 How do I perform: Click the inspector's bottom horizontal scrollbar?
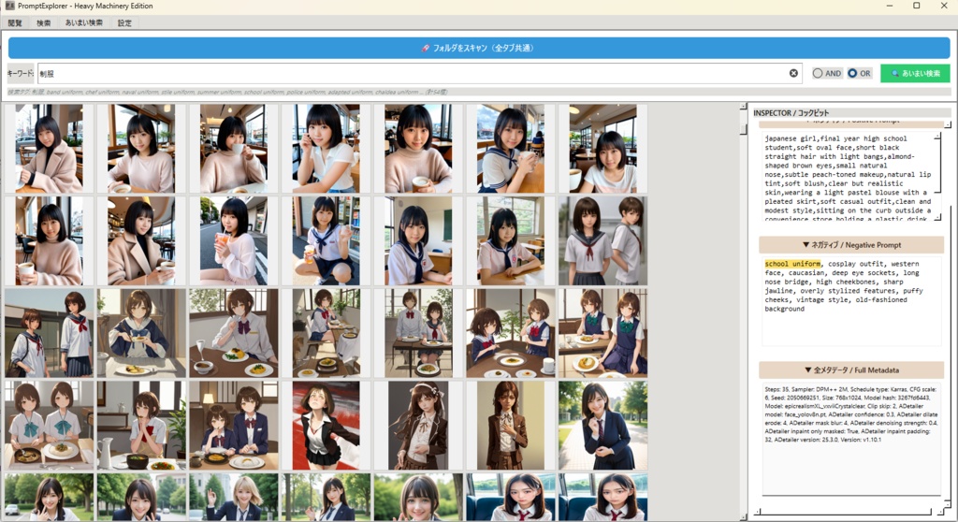849,512
